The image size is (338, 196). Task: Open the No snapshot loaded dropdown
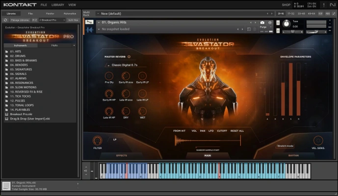[x=99, y=29]
